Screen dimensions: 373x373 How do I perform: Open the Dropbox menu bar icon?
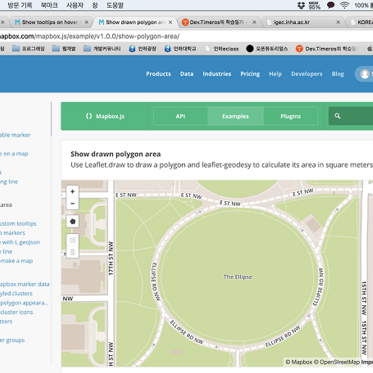tap(301, 5)
